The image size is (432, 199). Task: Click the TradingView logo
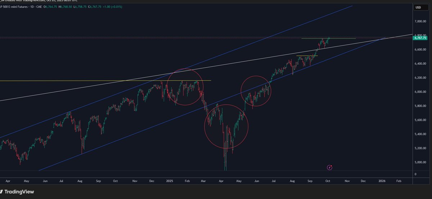17,192
